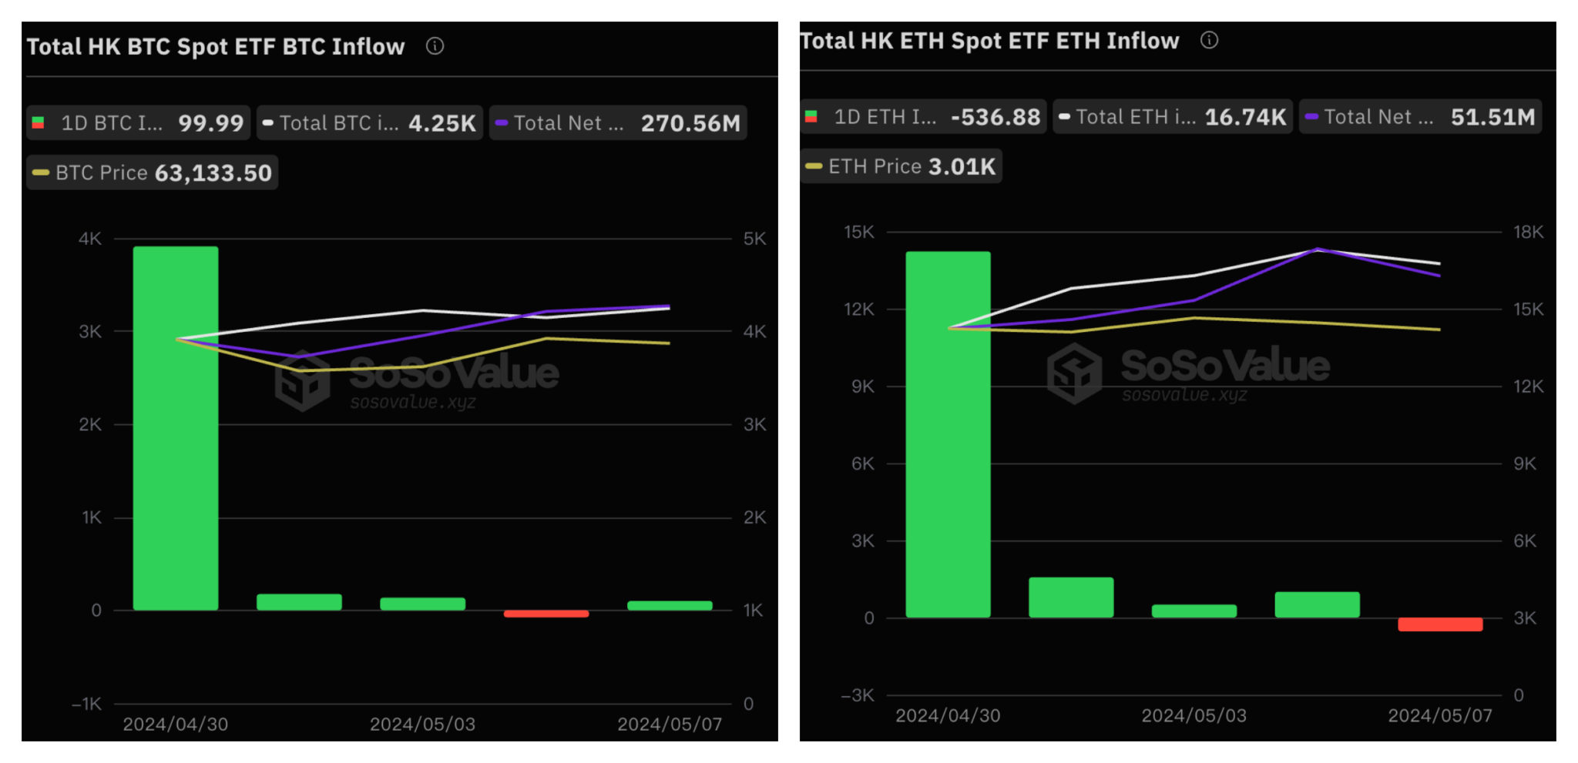Screen dimensions: 1578x763
Task: Click green-red marker of 1D BTC legend
Action: tap(38, 122)
